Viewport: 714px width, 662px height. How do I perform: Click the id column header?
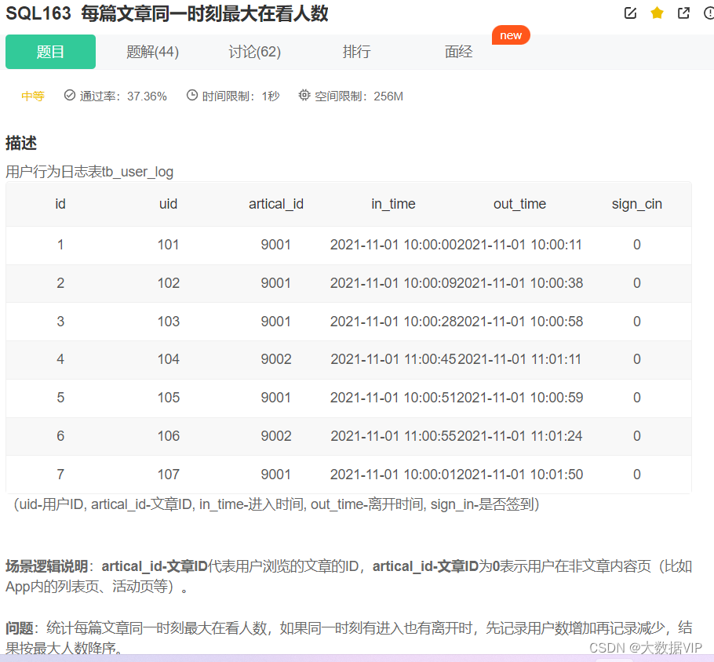click(x=60, y=204)
